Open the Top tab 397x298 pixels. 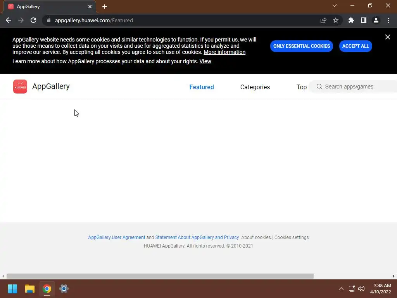302,87
